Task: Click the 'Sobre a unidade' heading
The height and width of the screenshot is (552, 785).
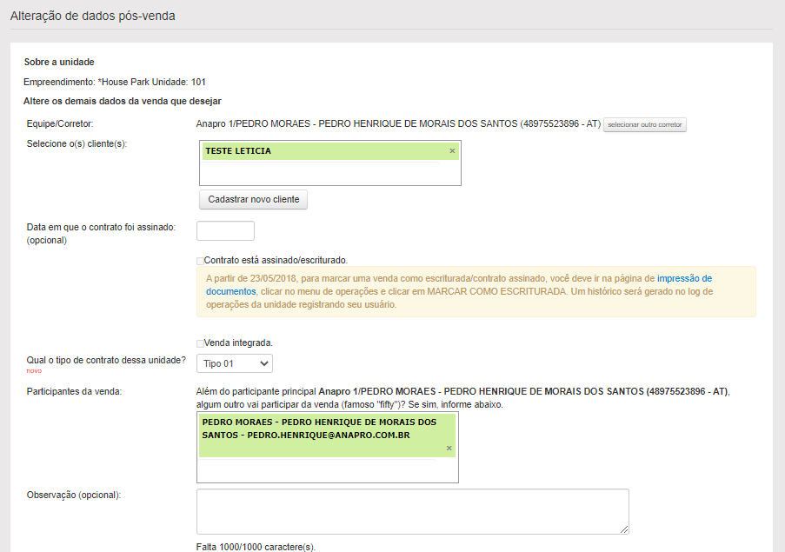Action: (59, 63)
